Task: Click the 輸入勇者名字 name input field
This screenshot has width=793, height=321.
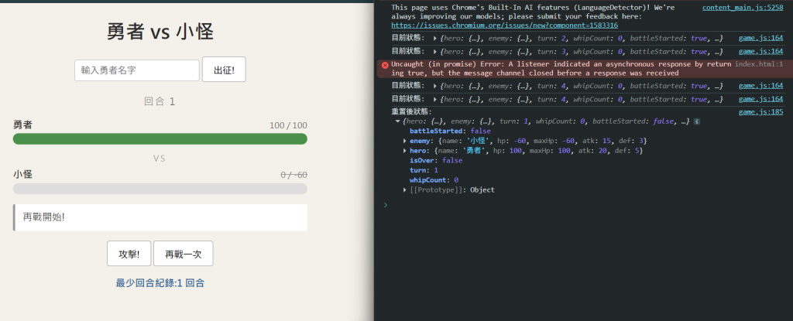Action: click(137, 70)
